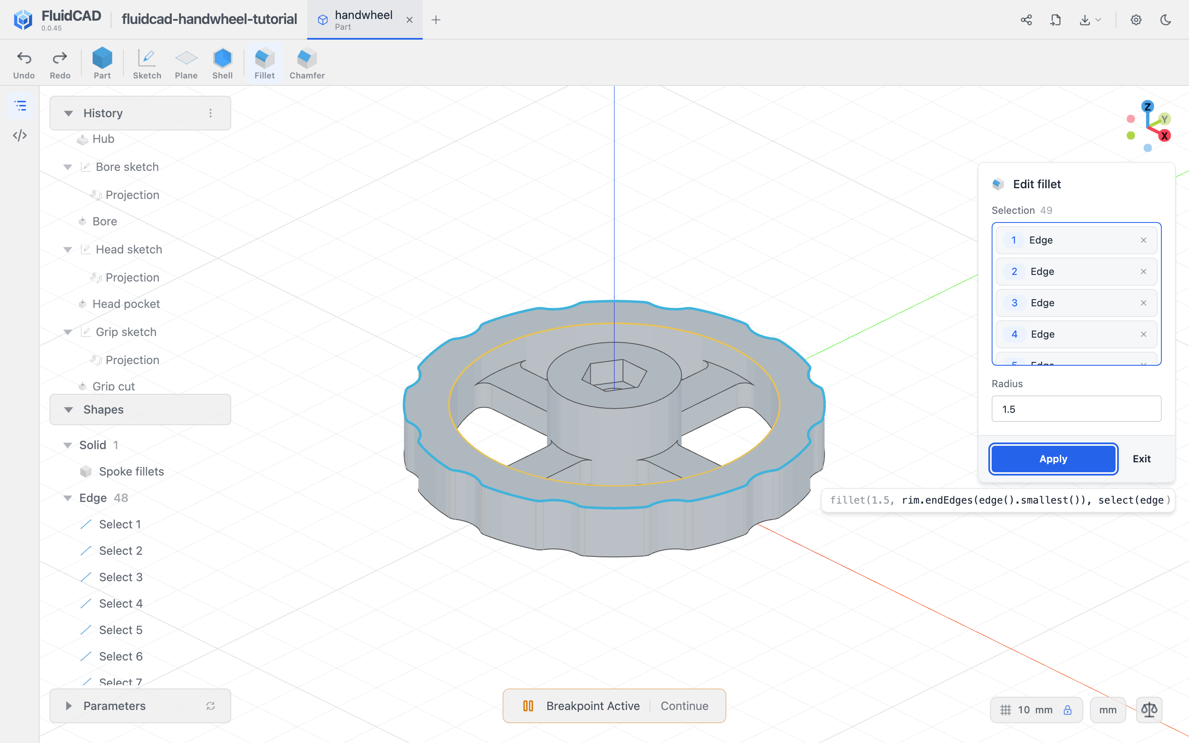
Task: Select the Chamfer tool
Action: pyautogui.click(x=307, y=64)
